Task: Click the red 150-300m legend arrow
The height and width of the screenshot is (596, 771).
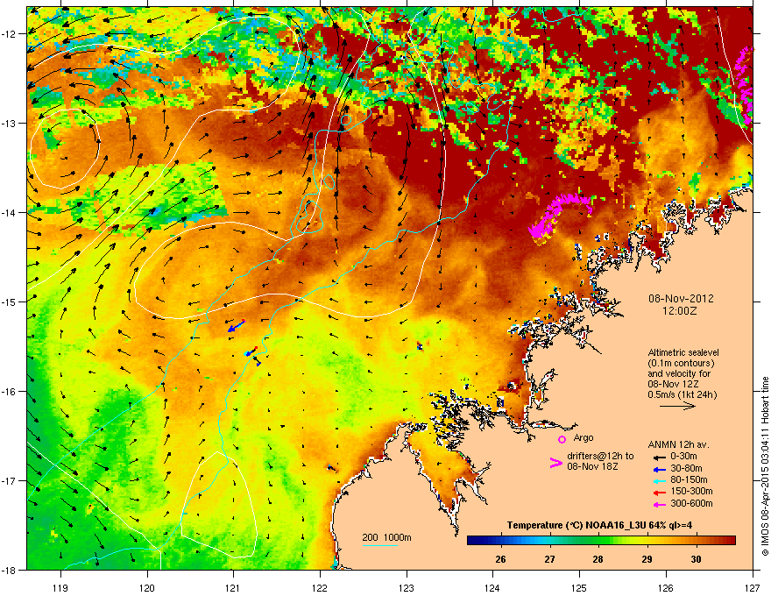Action: point(660,493)
